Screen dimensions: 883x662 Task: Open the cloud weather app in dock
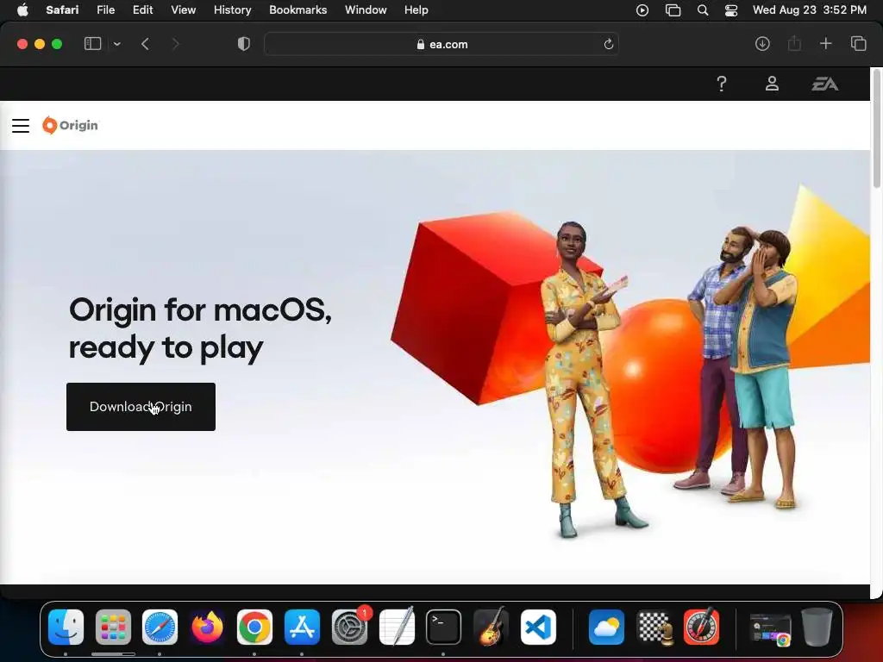click(x=606, y=628)
